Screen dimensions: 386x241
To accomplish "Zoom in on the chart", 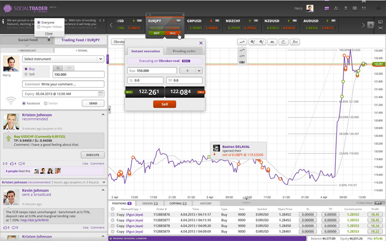I will pyautogui.click(x=252, y=42).
